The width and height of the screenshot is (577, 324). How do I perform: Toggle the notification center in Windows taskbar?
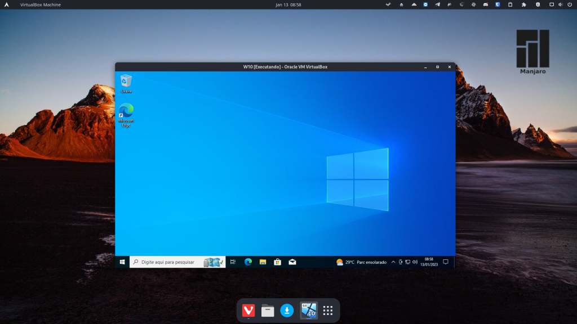pos(445,262)
